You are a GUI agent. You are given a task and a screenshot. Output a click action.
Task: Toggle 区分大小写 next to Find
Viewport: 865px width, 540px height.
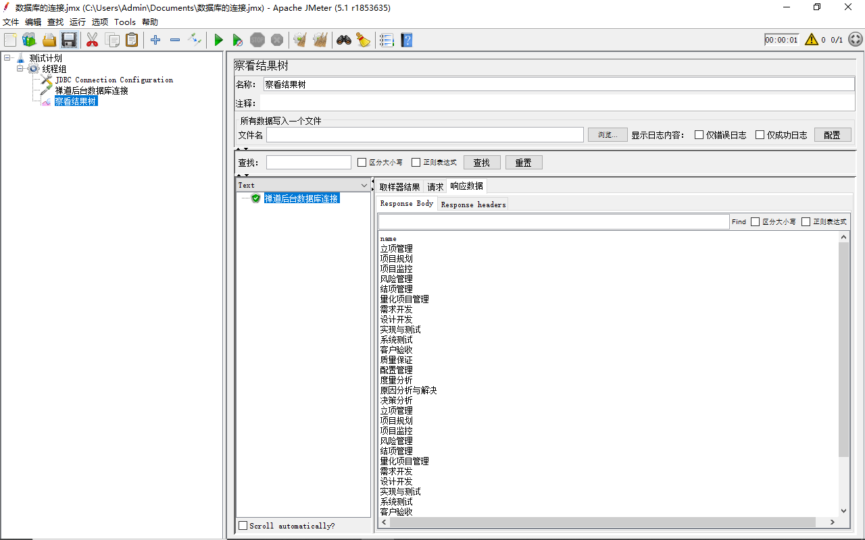(x=756, y=222)
